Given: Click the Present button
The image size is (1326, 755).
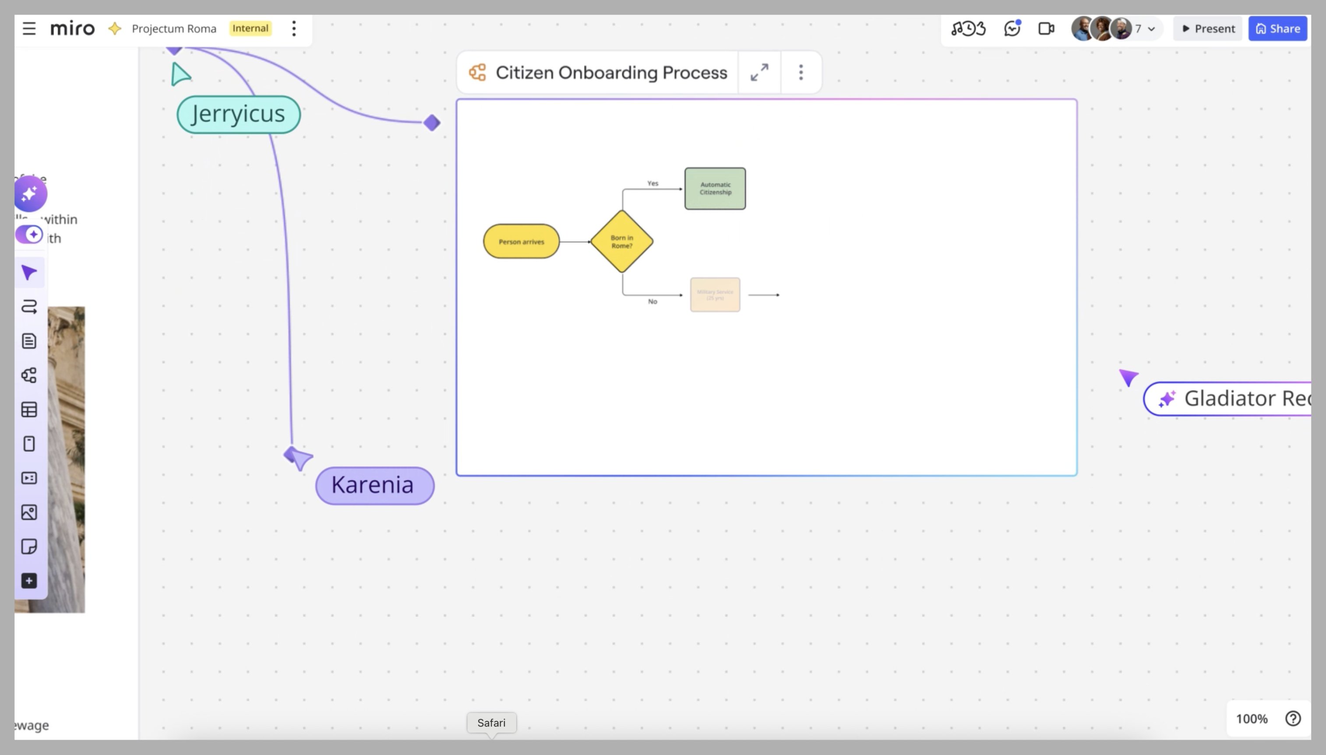Looking at the screenshot, I should tap(1208, 28).
